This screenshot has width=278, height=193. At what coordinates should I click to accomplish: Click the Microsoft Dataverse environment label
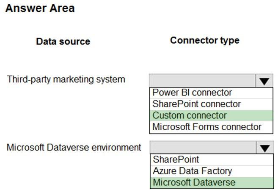(x=74, y=148)
